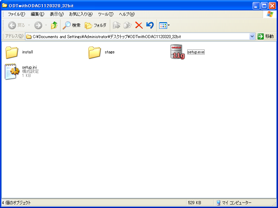Screen dimensions: 278x208
Task: Open the Forward button history dropdown
Action: point(46,25)
